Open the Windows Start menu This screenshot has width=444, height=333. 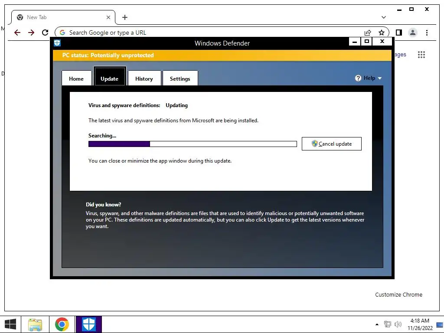click(x=10, y=324)
